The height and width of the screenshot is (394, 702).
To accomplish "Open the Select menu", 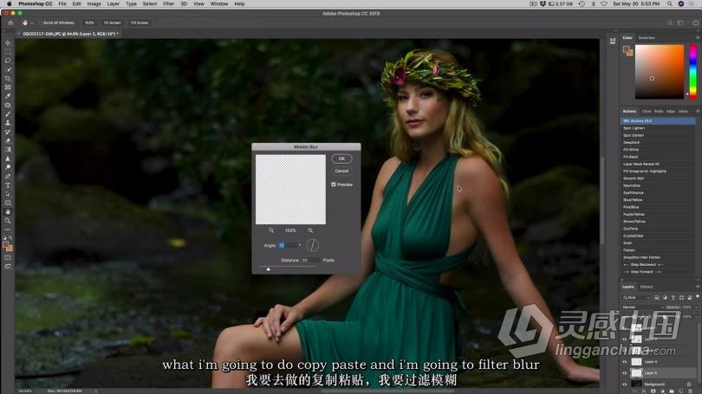I will pos(150,3).
